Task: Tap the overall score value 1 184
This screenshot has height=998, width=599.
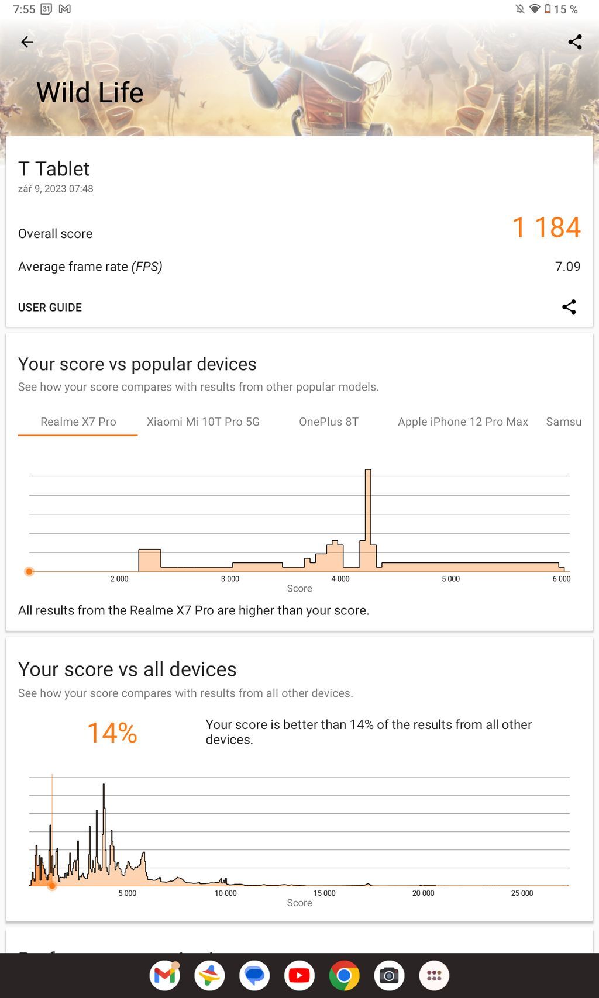Action: [x=546, y=227]
